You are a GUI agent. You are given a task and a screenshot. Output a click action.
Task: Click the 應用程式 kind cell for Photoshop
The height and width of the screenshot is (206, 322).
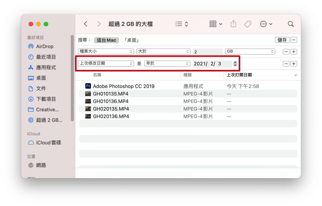193,86
